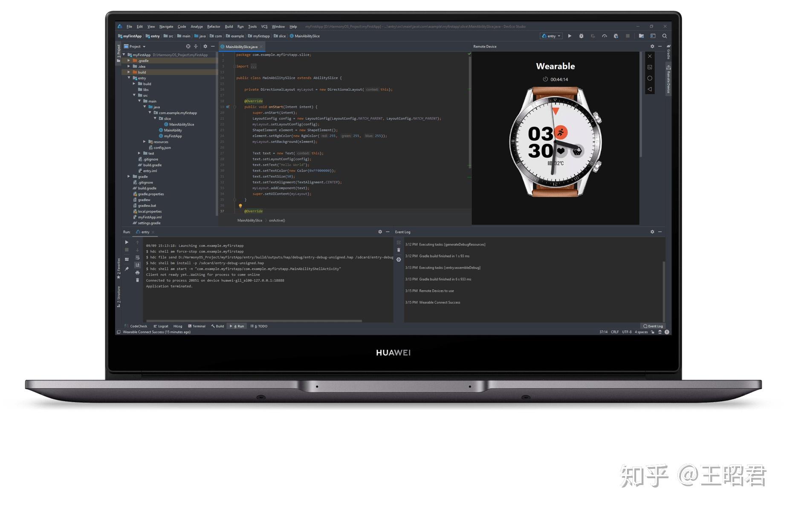Image resolution: width=787 pixels, height=508 pixels.
Task: Expand the .gradle folder in the project tree
Action: [129, 61]
